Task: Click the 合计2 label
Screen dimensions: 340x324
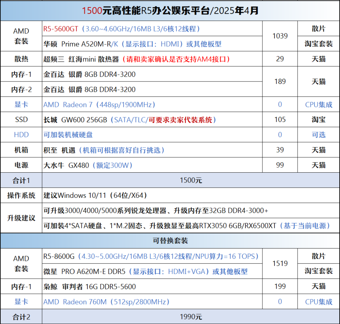Action: pyautogui.click(x=21, y=317)
